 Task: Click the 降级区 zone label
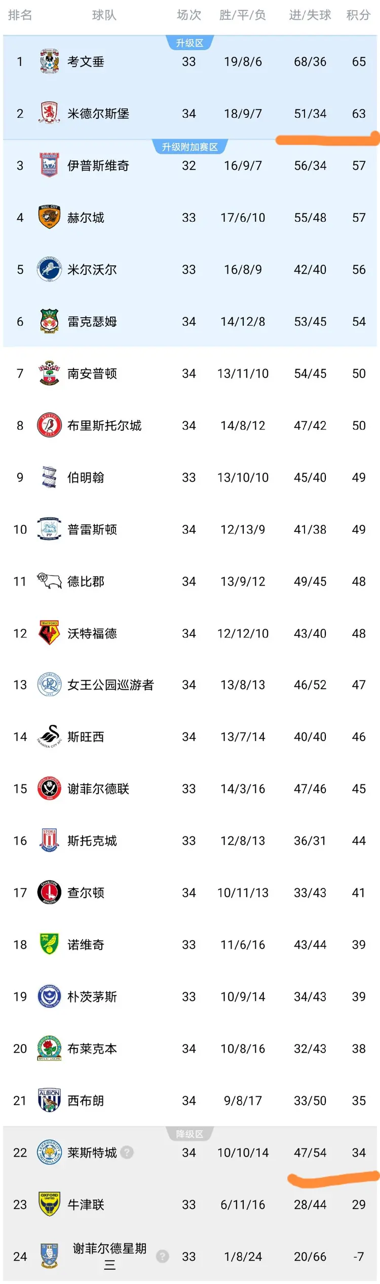click(190, 1134)
